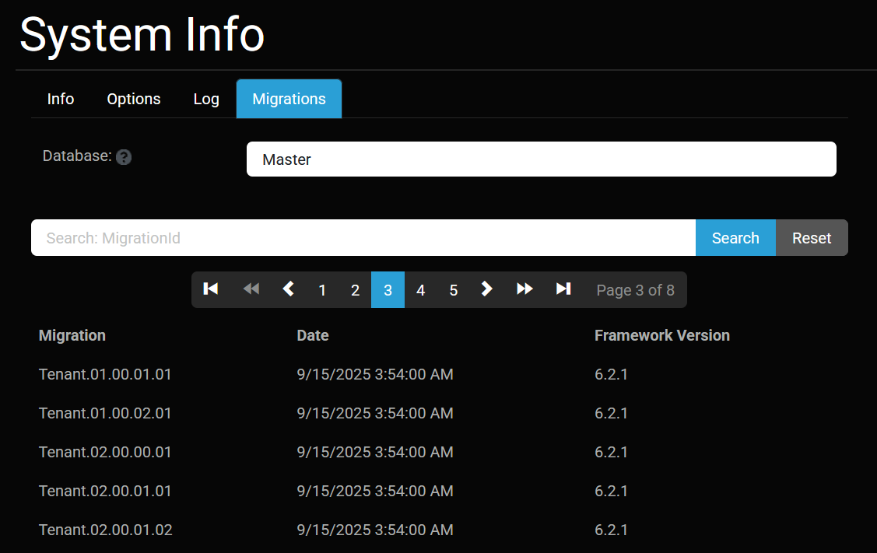Viewport: 877px width, 553px height.
Task: Switch to the Info tab
Action: pos(61,99)
